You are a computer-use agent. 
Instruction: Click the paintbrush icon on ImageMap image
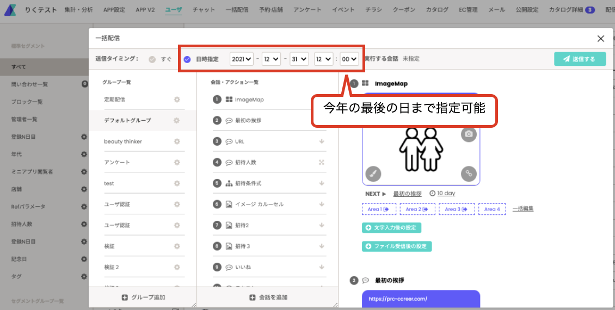(x=373, y=173)
